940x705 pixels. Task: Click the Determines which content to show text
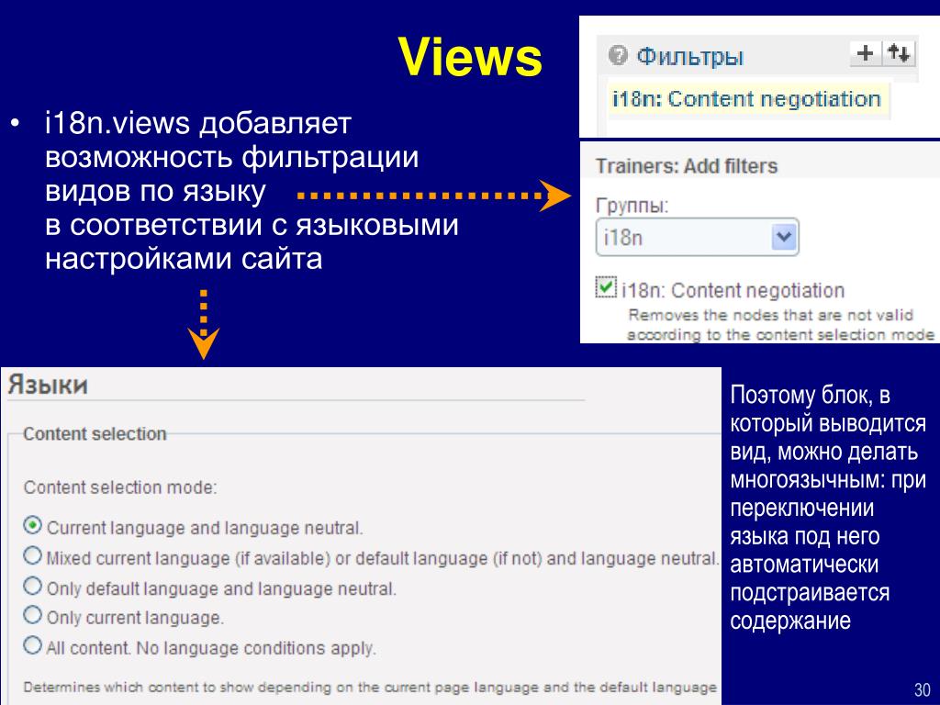[370, 687]
